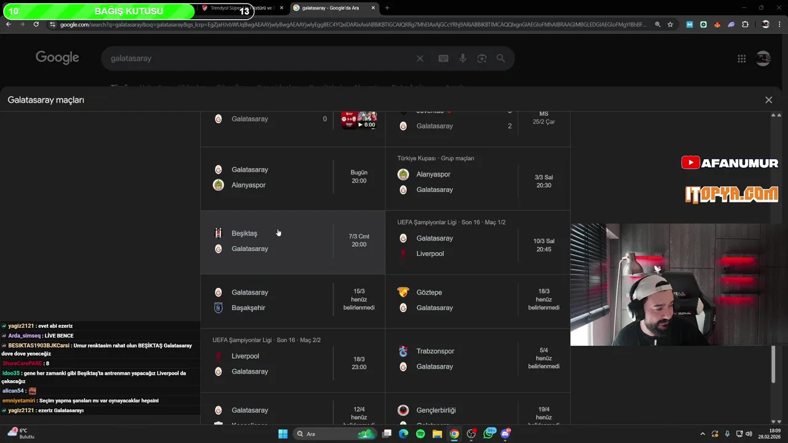Viewport: 788px width, 443px height.
Task: Start voice search with the microphone icon
Action: [x=463, y=58]
